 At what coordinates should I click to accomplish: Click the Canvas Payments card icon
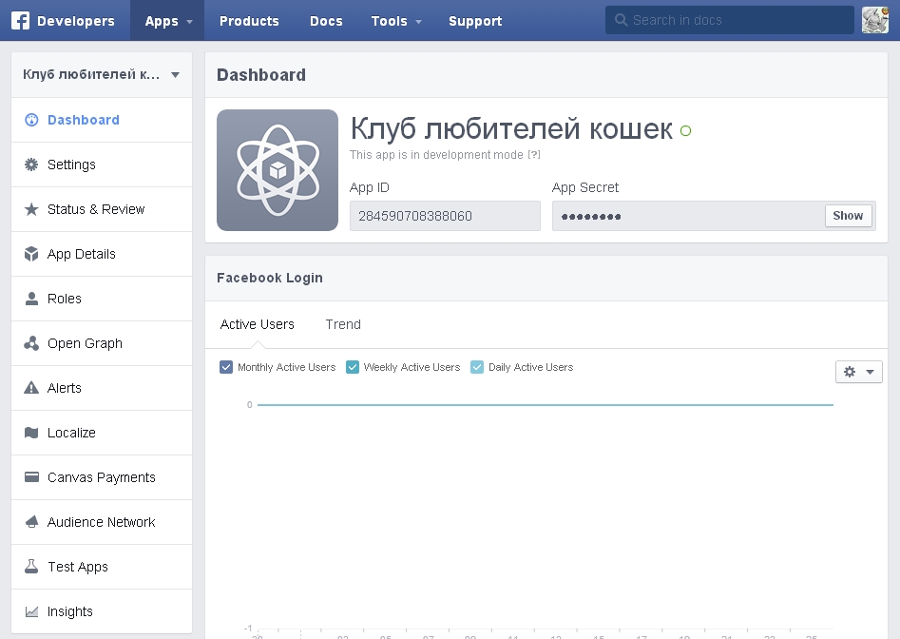[31, 477]
